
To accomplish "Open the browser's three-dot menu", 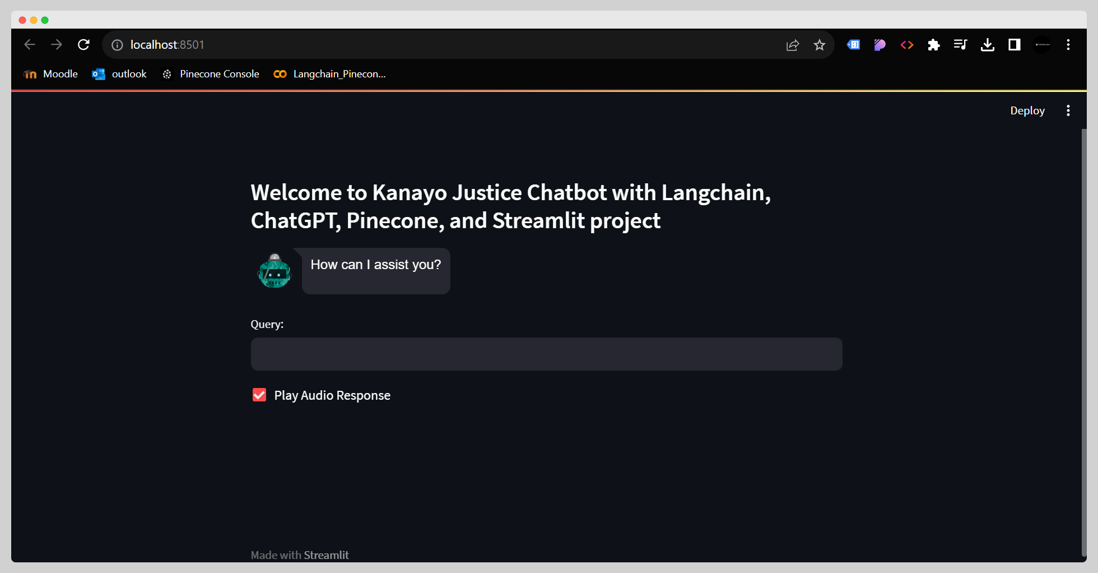I will click(1068, 45).
